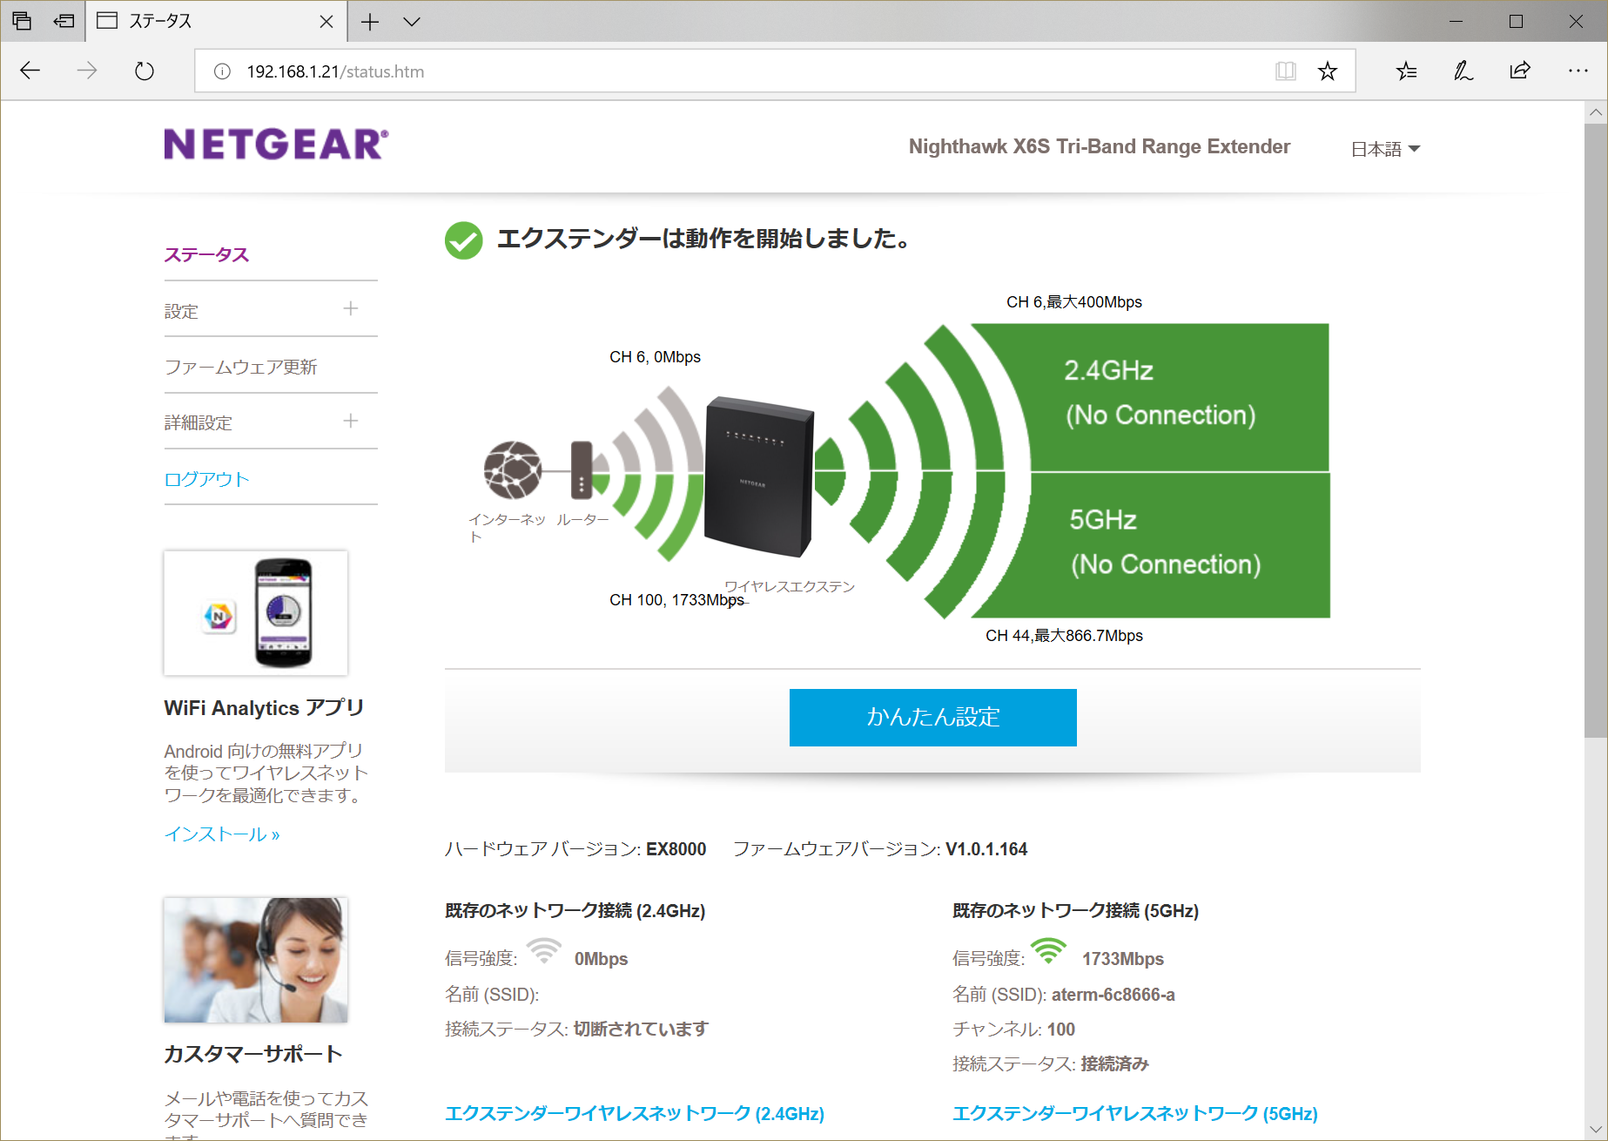Click the browser refresh icon
The width and height of the screenshot is (1608, 1141).
pyautogui.click(x=145, y=71)
